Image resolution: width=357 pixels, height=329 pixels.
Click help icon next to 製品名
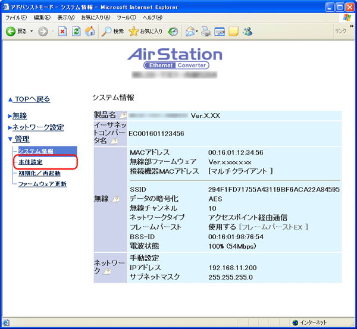coord(122,115)
